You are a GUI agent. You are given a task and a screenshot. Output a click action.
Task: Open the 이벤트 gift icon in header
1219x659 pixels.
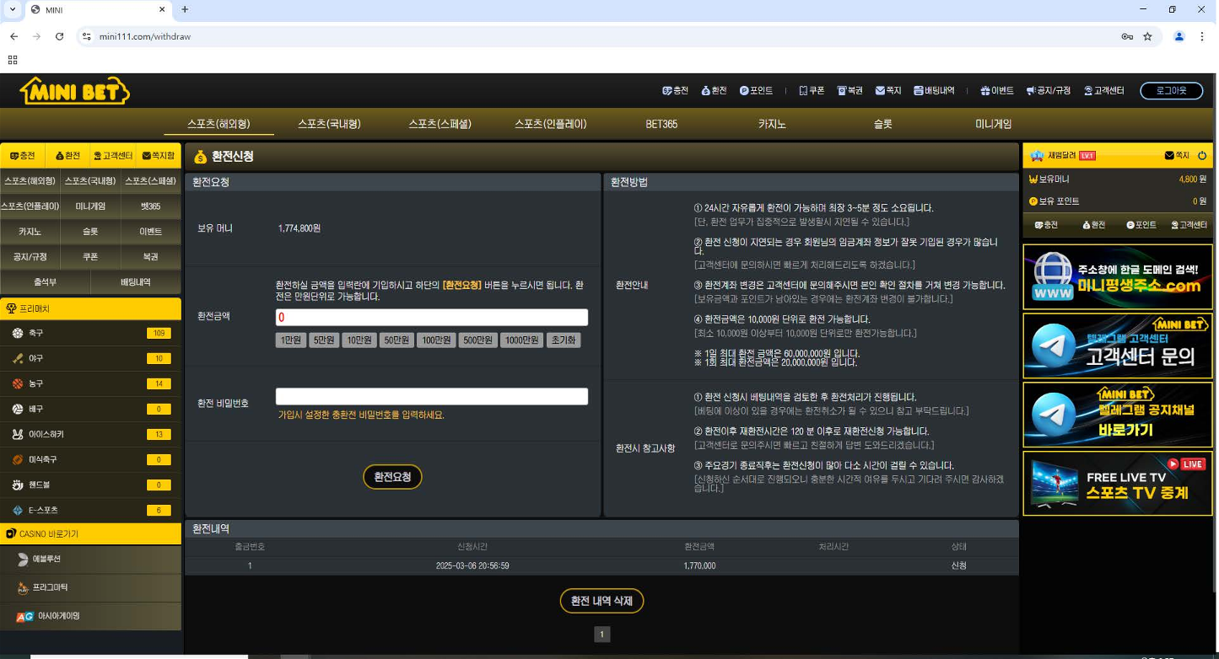click(x=984, y=91)
